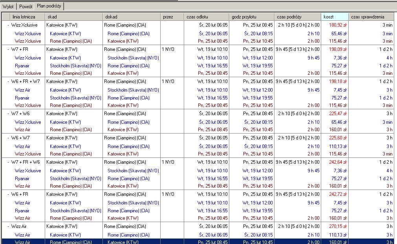The width and height of the screenshot is (397, 244).
Task: Click the 7,45 zł leg under W6 + FR + W7
Action: coord(340,90)
